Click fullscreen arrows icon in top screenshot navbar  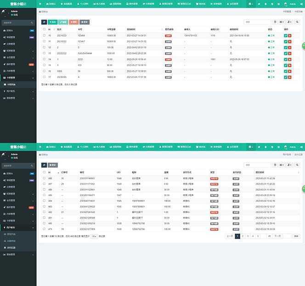point(278,4)
